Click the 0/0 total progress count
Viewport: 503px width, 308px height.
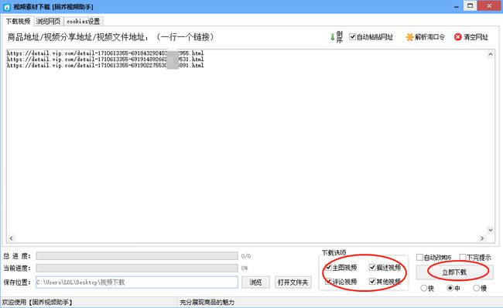tap(246, 256)
